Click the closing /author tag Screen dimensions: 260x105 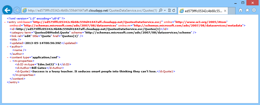(17, 54)
